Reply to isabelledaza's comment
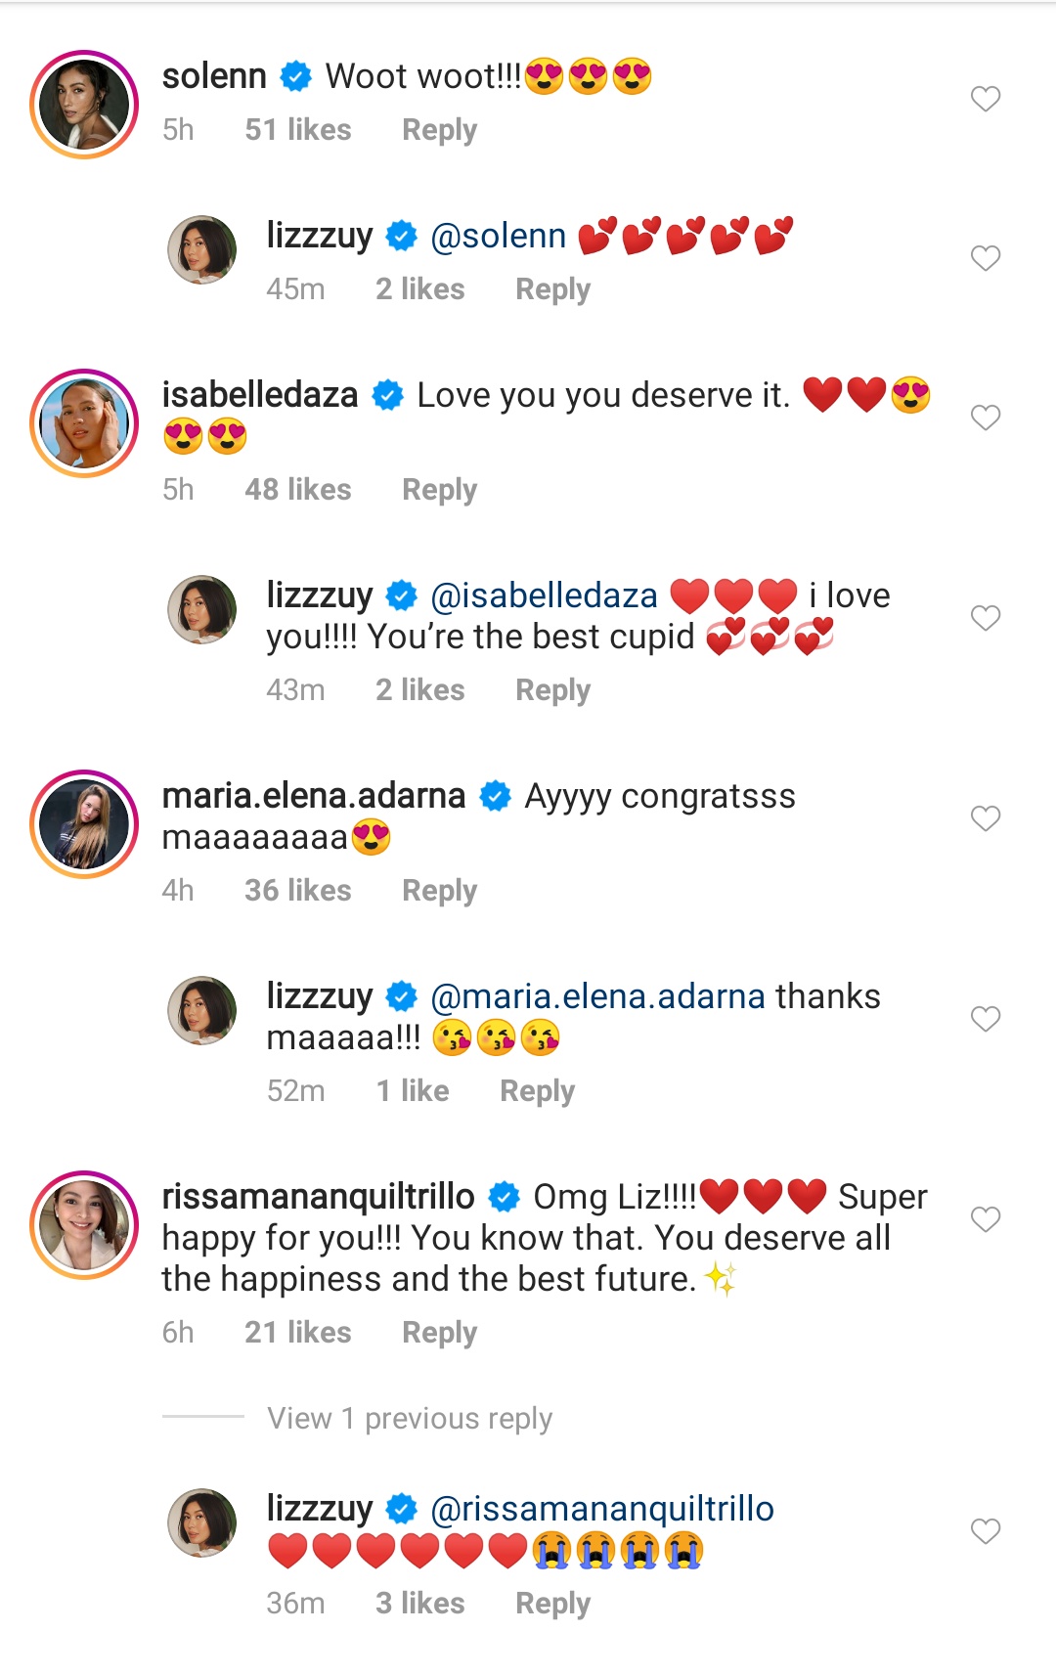The height and width of the screenshot is (1675, 1056). click(439, 490)
